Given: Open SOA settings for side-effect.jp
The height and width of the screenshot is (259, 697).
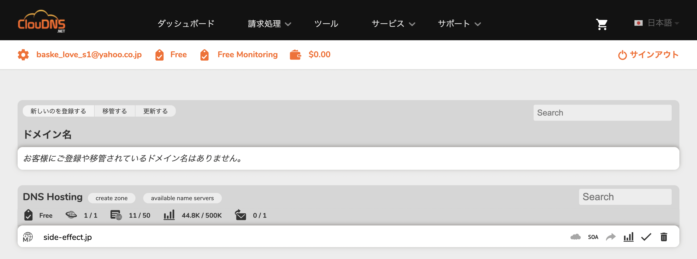Looking at the screenshot, I should pos(593,237).
